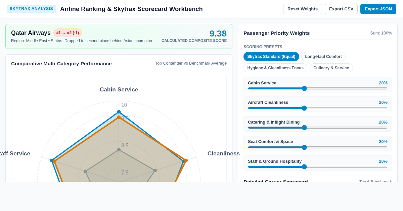
Task: Export data as CSV
Action: [341, 9]
